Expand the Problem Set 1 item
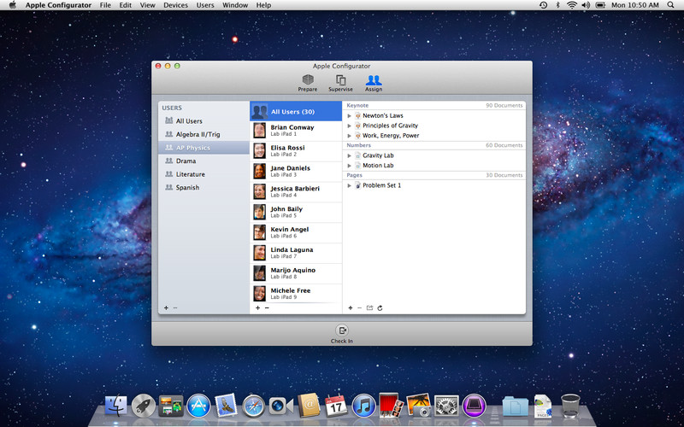 tap(349, 185)
